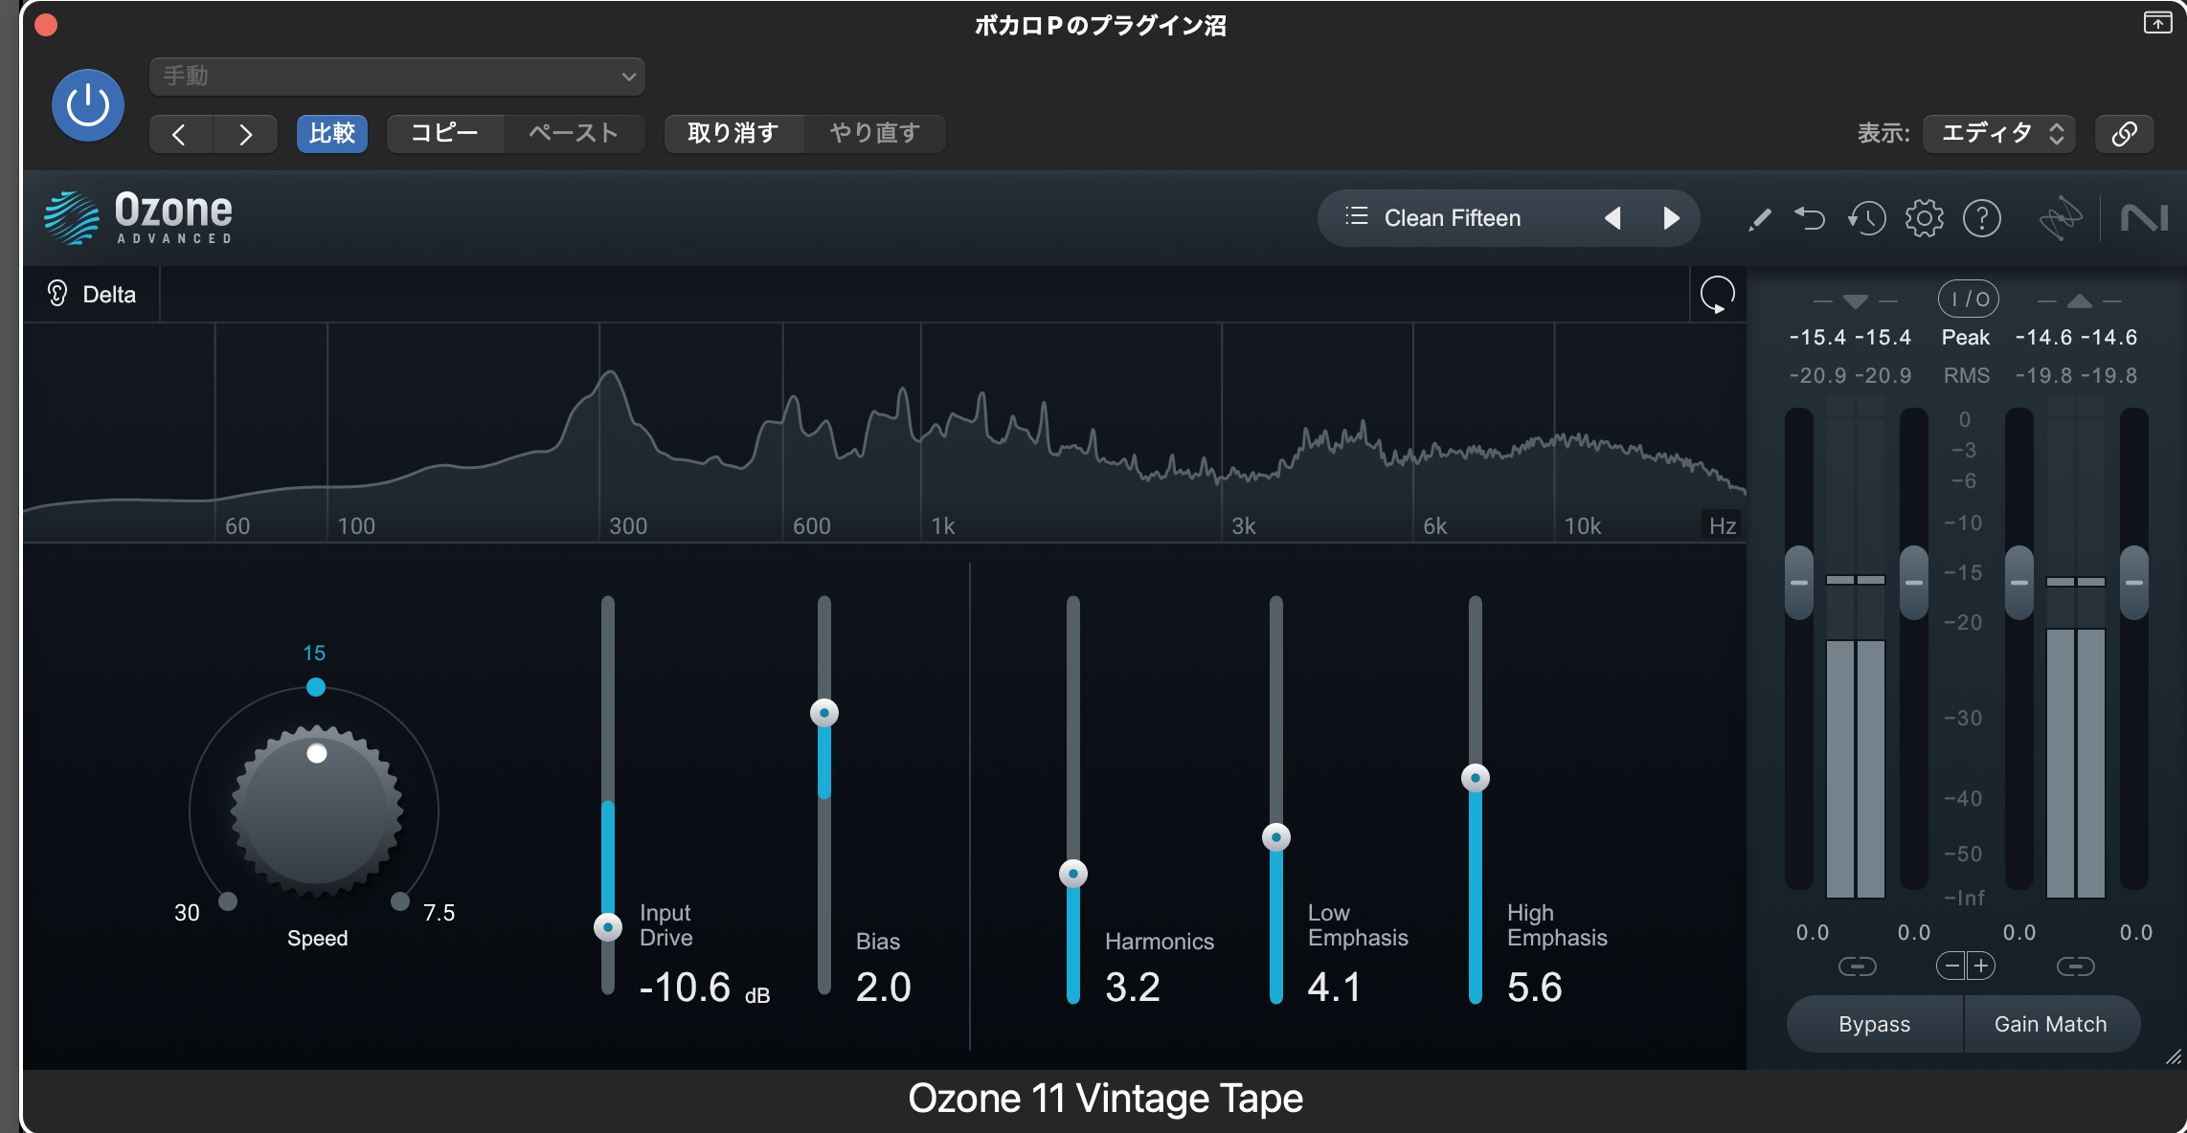Open the manual preset dropdown
The height and width of the screenshot is (1133, 2187).
click(x=397, y=77)
